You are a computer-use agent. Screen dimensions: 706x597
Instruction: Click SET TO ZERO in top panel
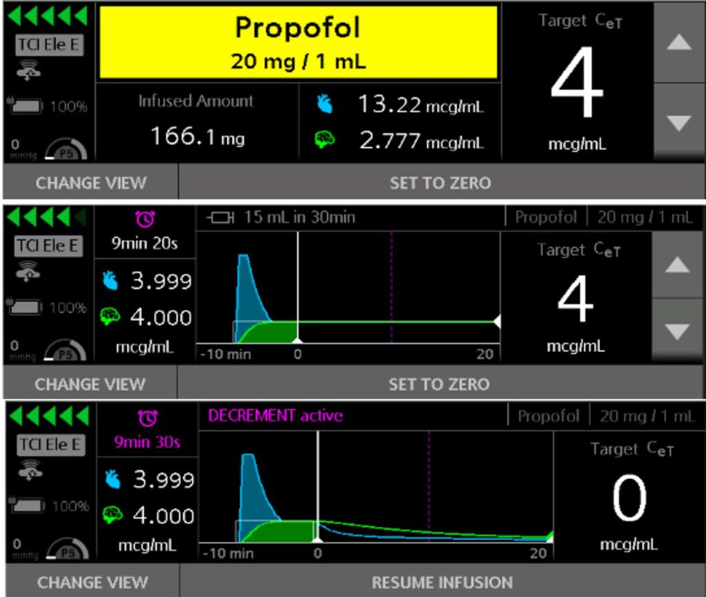tap(441, 182)
